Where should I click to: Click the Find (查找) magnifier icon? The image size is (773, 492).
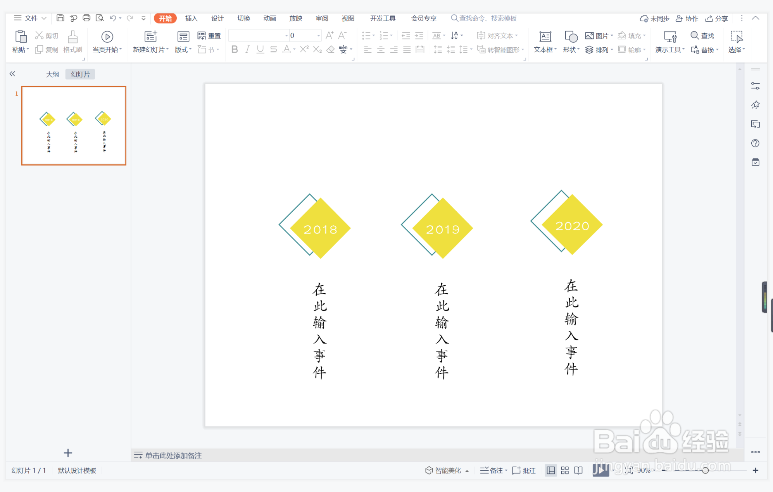click(694, 35)
